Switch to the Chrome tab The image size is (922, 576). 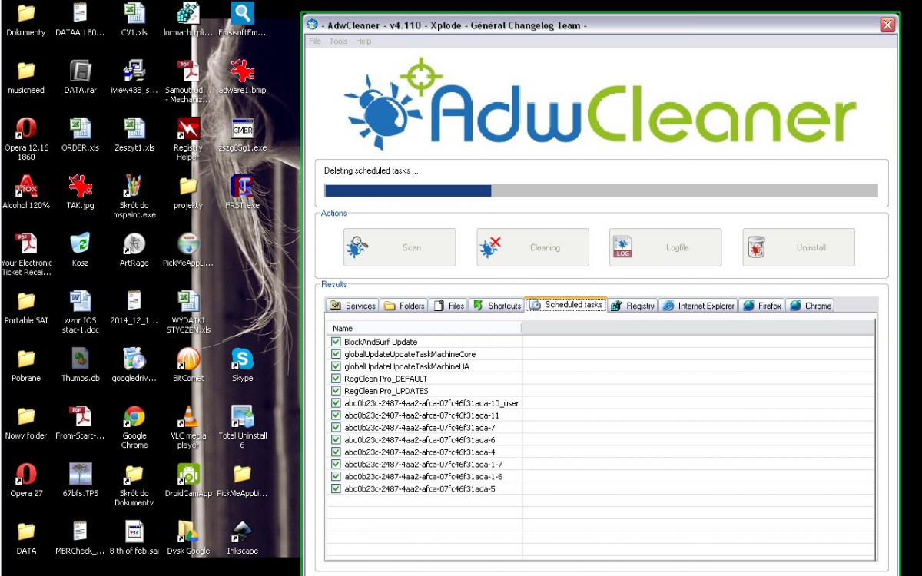point(811,306)
